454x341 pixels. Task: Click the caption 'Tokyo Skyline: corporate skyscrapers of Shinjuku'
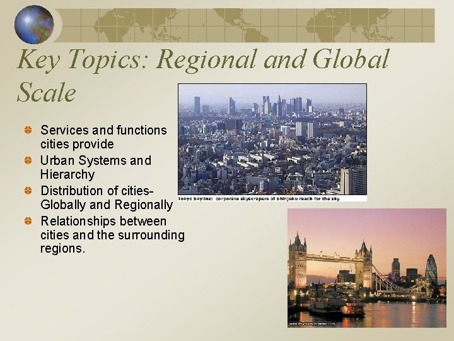[259, 199]
